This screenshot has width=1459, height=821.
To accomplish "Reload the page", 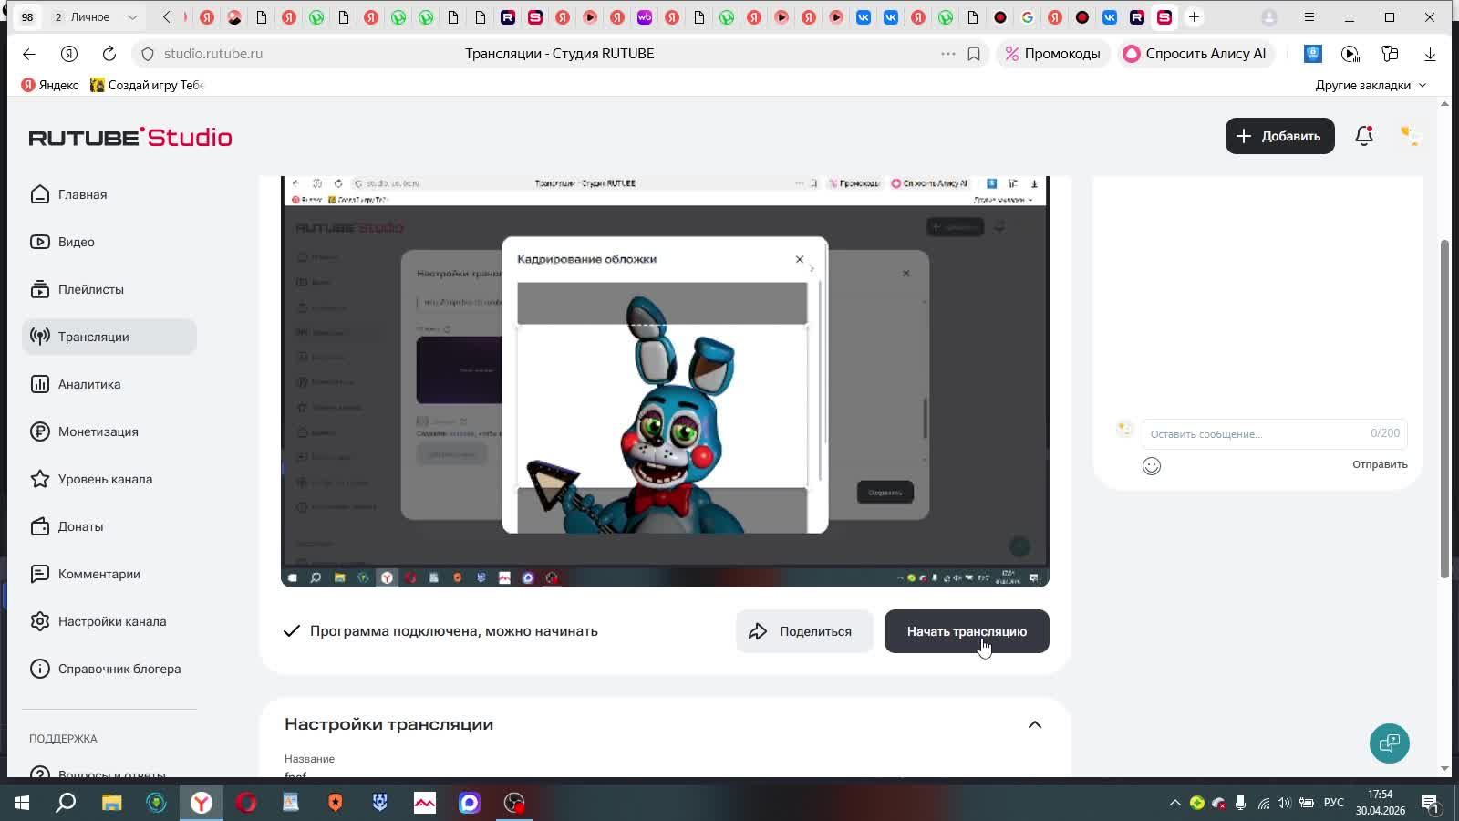I will click(x=109, y=54).
